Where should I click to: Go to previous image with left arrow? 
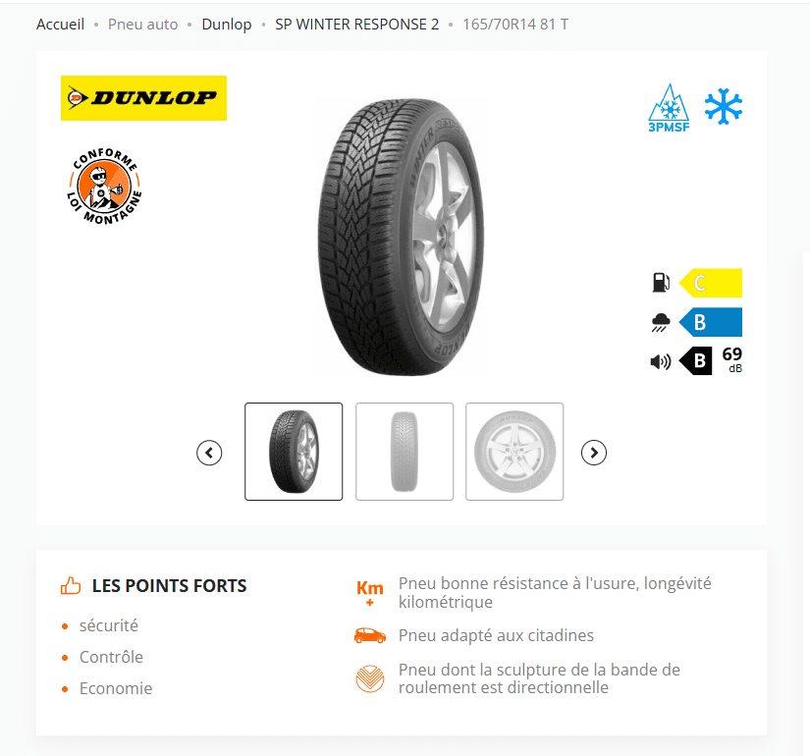point(209,453)
